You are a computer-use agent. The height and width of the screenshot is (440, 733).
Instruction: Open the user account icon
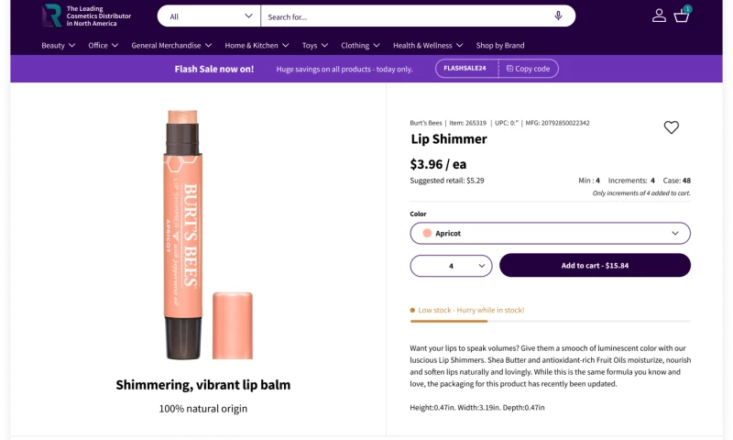pyautogui.click(x=659, y=16)
